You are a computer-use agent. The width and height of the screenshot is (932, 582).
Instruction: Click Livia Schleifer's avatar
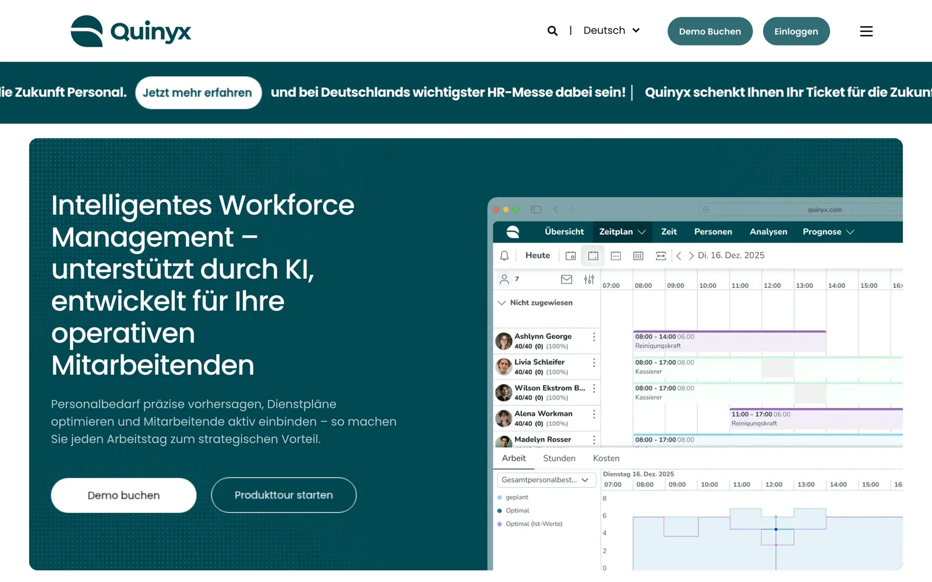pyautogui.click(x=503, y=367)
